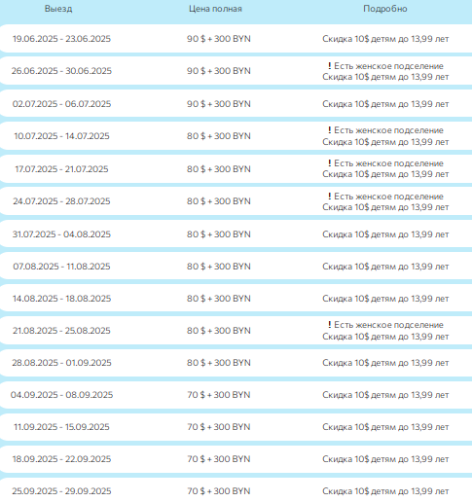Click exclamation icon in 17.07.2025 row
The width and height of the screenshot is (472, 502).
point(329,163)
